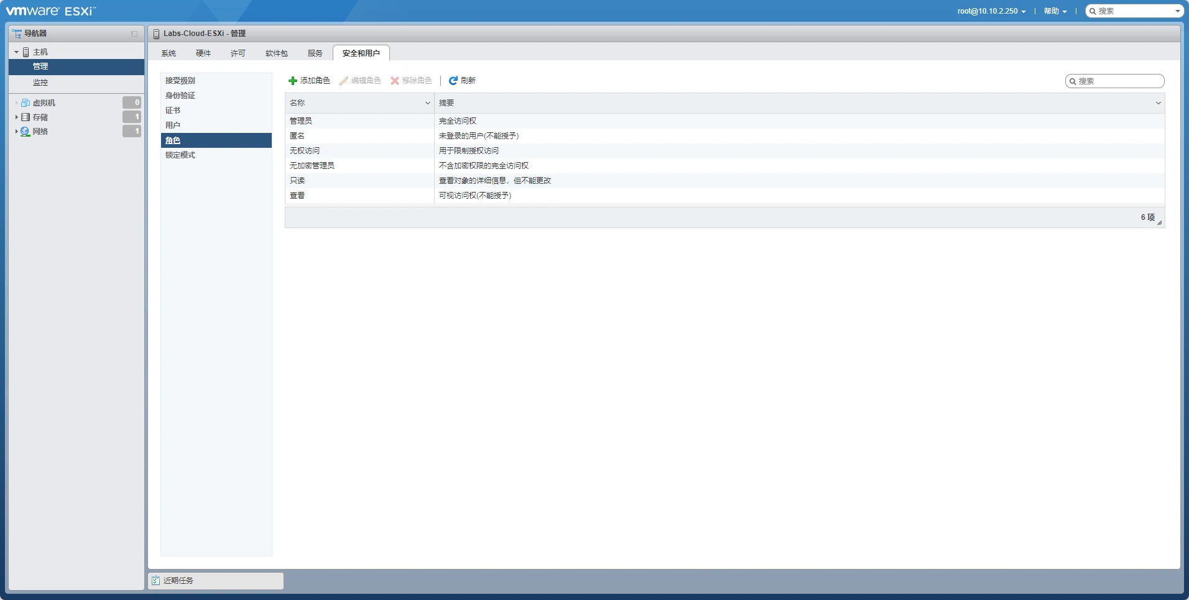1189x600 pixels.
Task: Select the 管理员 role row
Action: coord(301,121)
